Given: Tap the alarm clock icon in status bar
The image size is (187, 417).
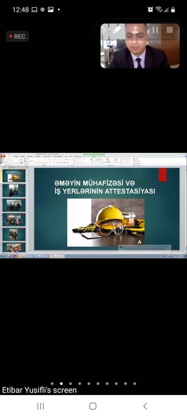Looking at the screenshot, I should click(x=151, y=9).
